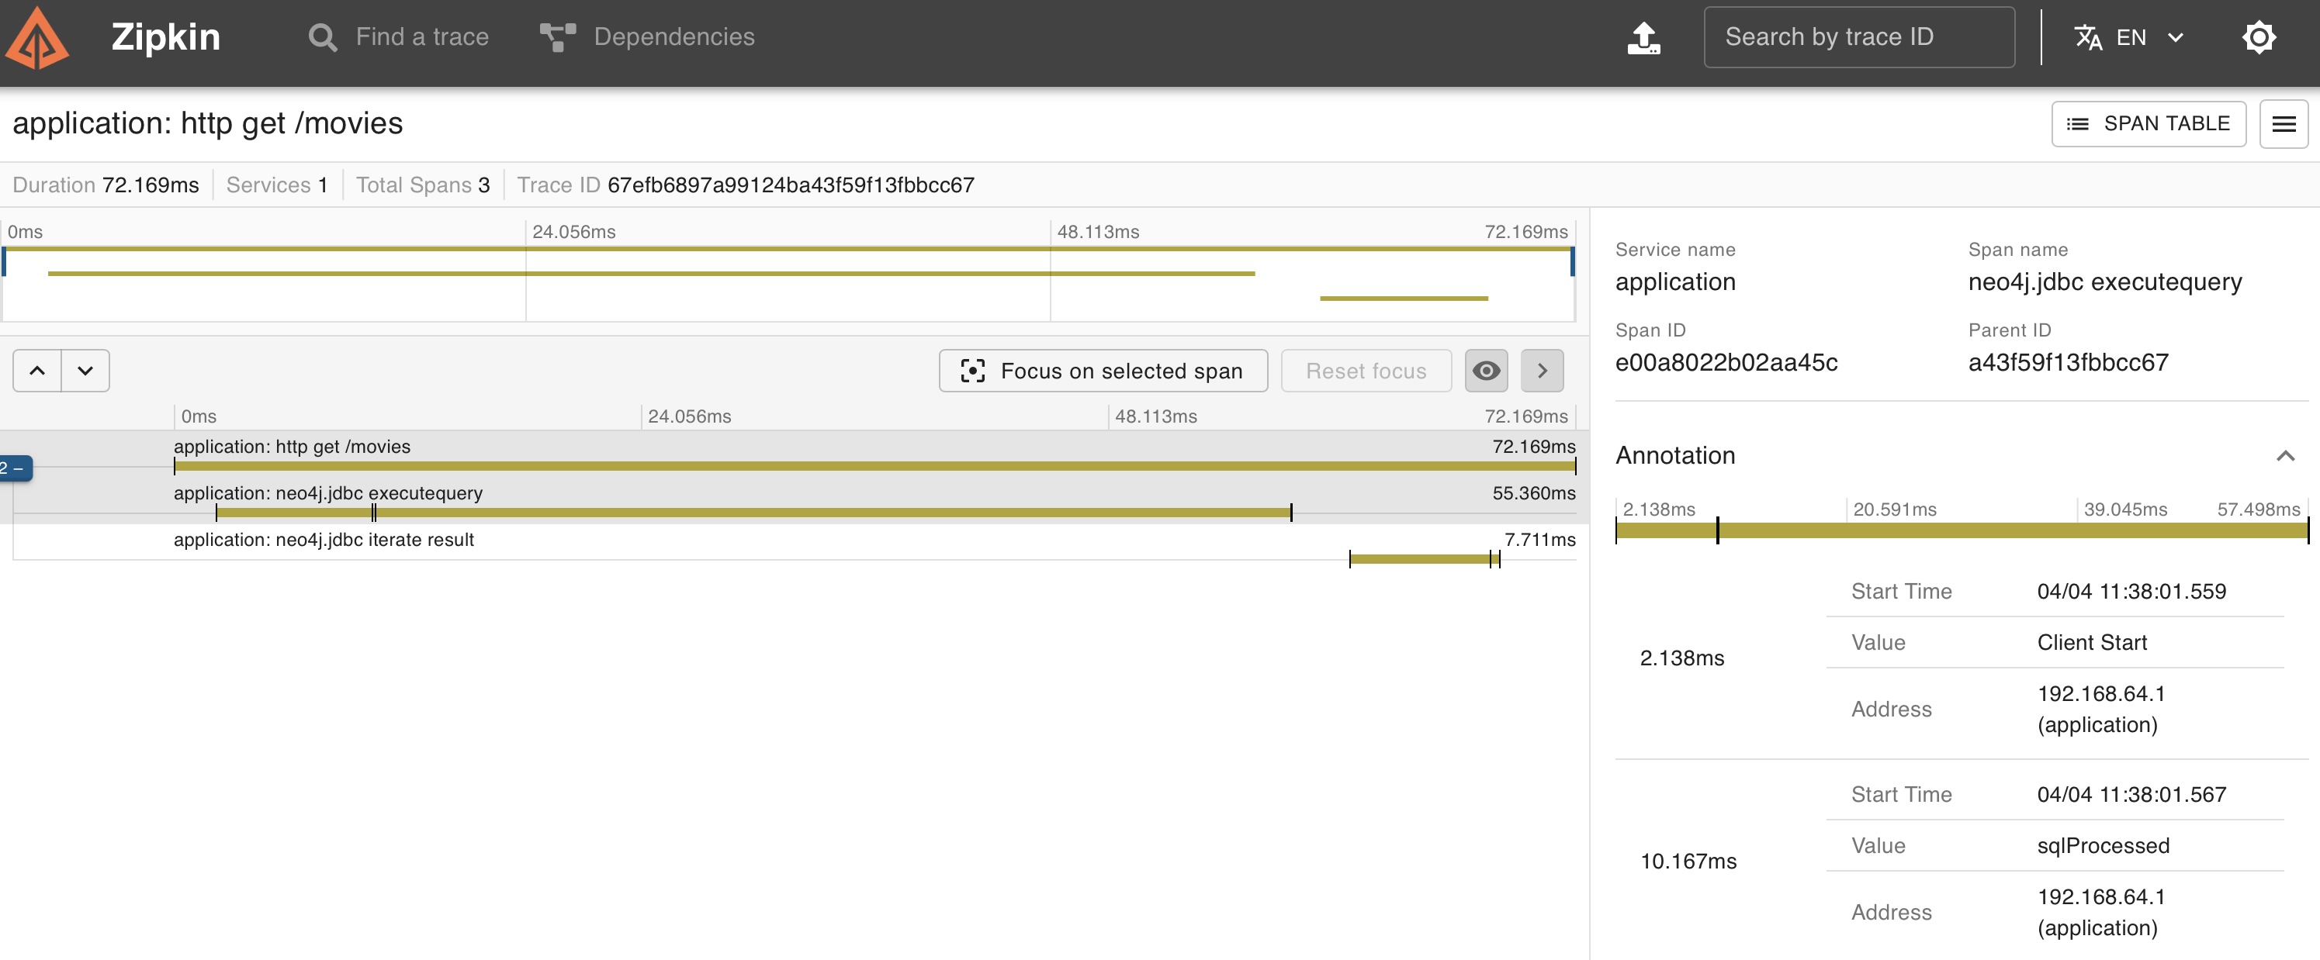Image resolution: width=2320 pixels, height=960 pixels.
Task: Click Focus on selected span button
Action: (x=1103, y=371)
